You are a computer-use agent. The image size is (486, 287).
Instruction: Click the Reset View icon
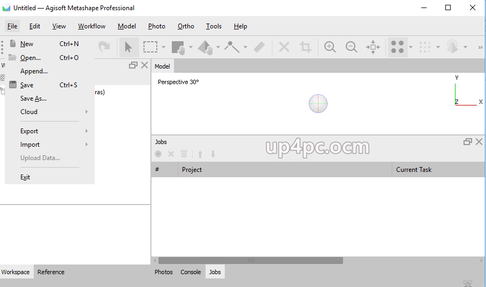(x=373, y=47)
